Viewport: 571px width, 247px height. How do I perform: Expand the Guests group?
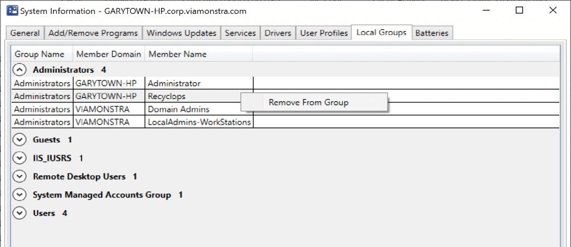20,140
